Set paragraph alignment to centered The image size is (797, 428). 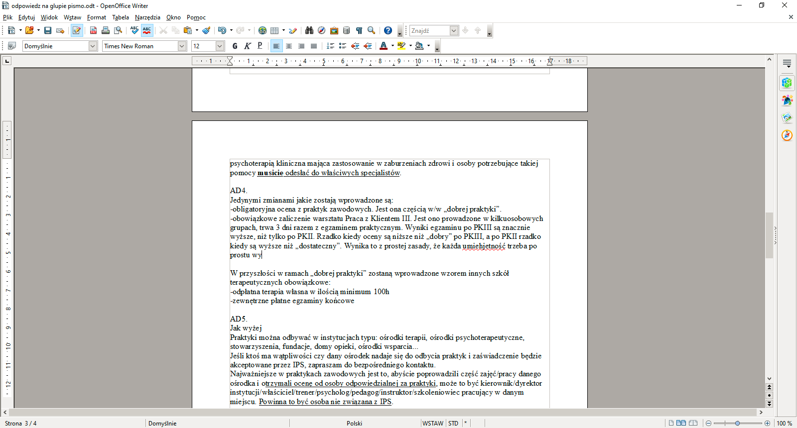point(289,46)
